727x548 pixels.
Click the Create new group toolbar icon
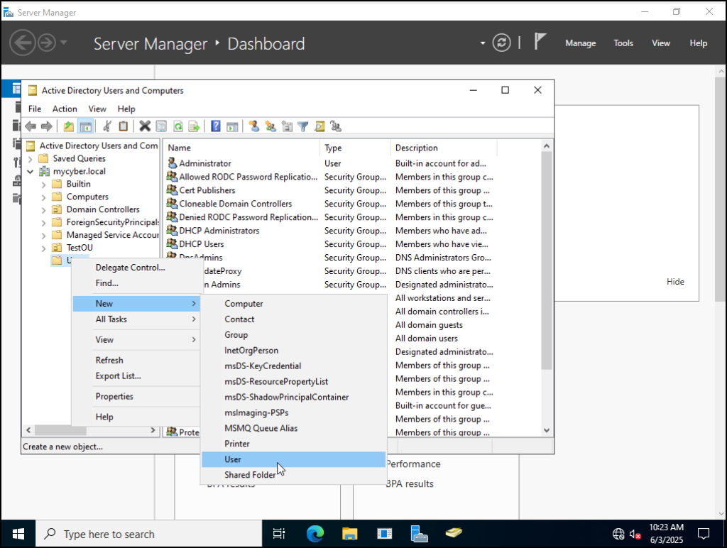[270, 126]
